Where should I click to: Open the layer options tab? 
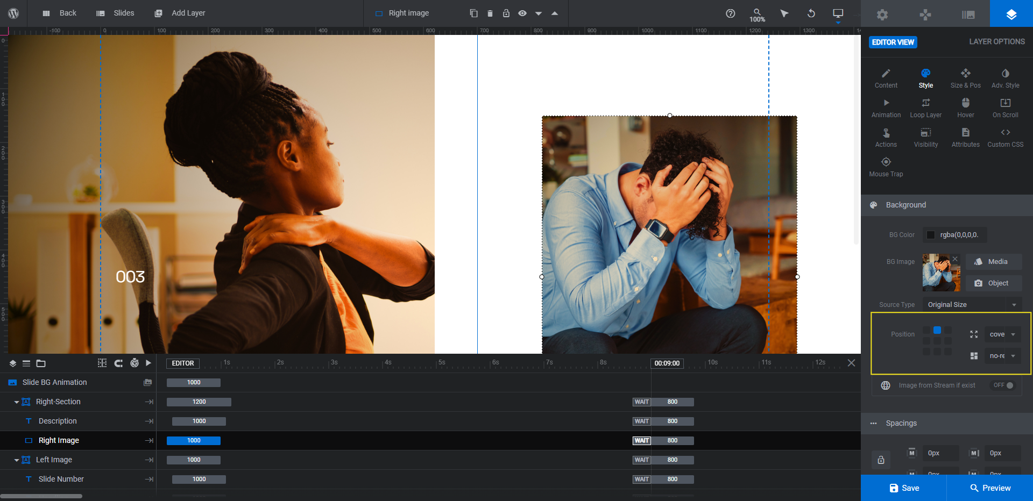click(1011, 15)
